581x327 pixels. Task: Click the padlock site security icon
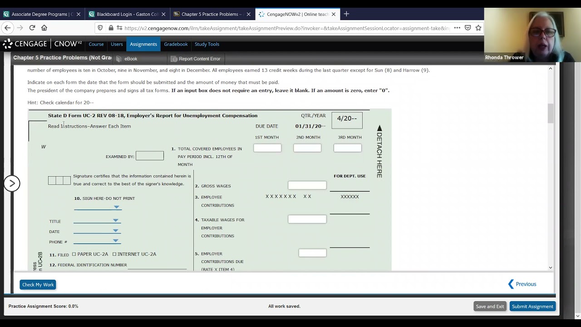[x=111, y=28]
